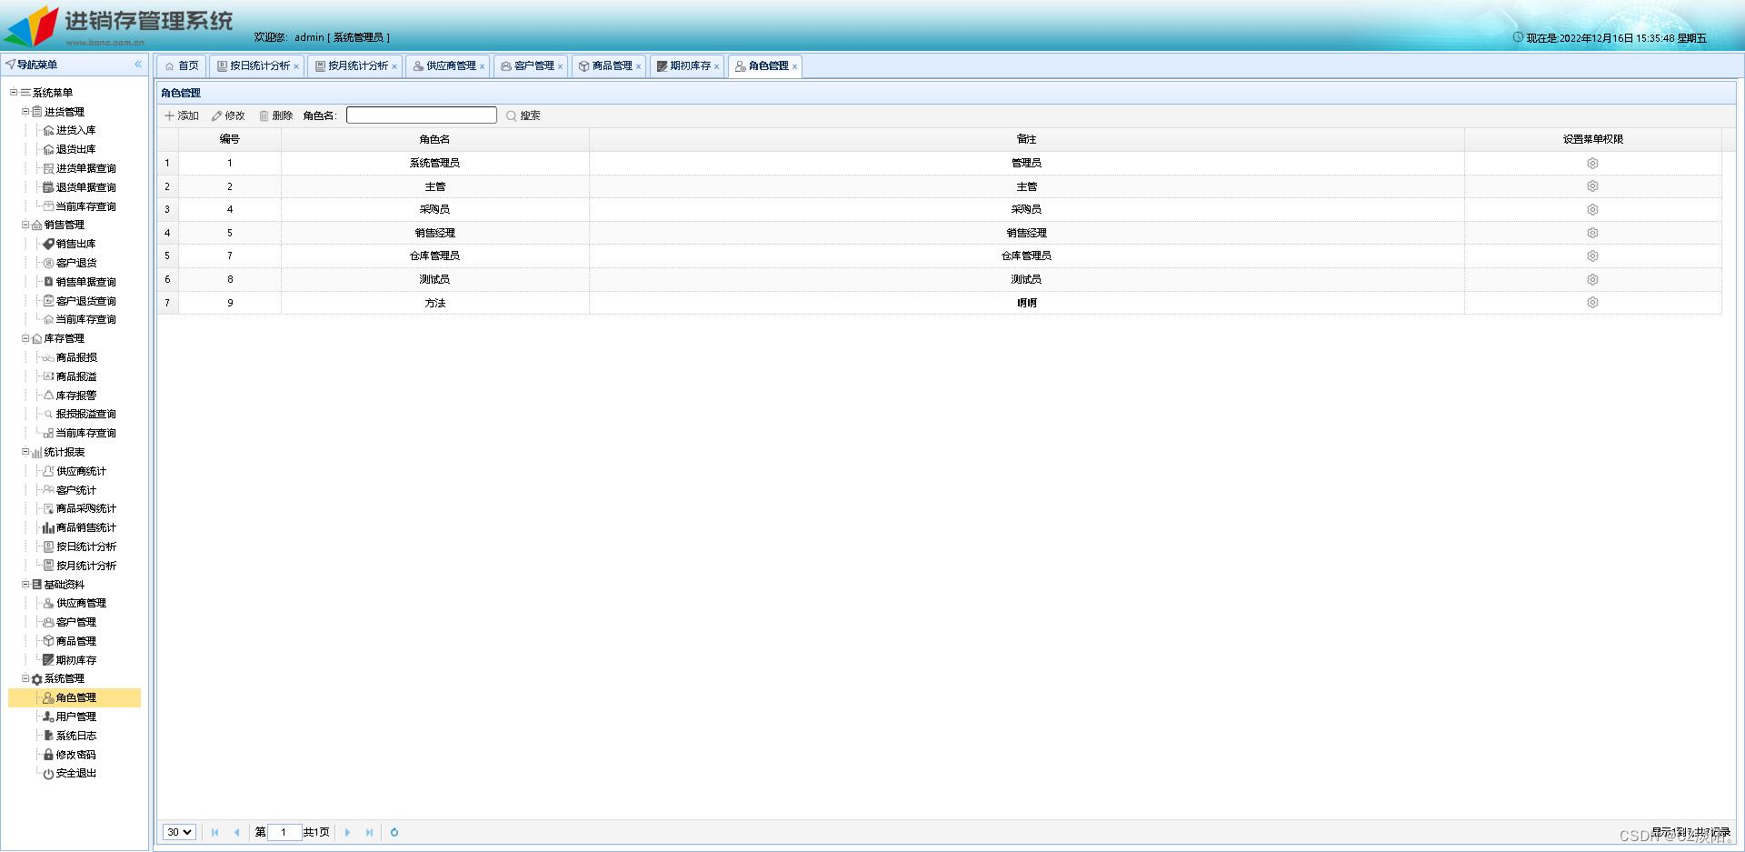Open 销售出库 in the sidebar
This screenshot has height=852, width=1745.
(x=75, y=244)
